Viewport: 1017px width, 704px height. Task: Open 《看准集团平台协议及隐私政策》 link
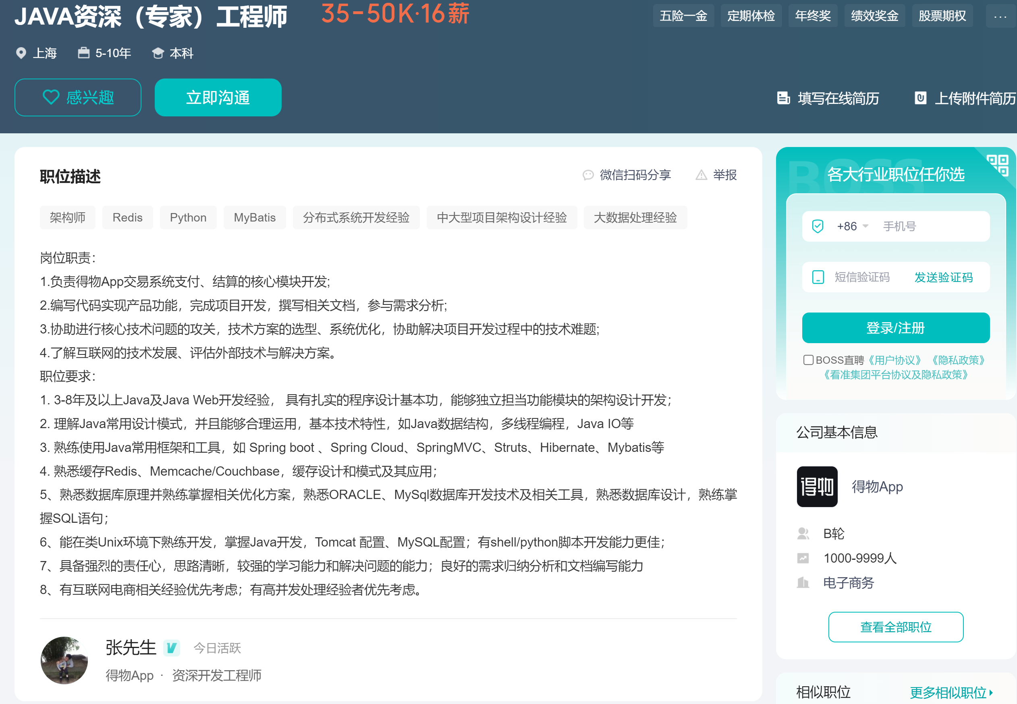(x=896, y=375)
